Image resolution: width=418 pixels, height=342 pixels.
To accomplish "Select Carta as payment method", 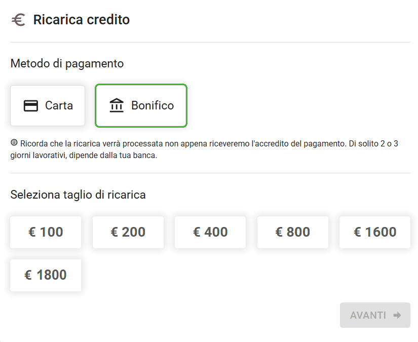I will (48, 105).
